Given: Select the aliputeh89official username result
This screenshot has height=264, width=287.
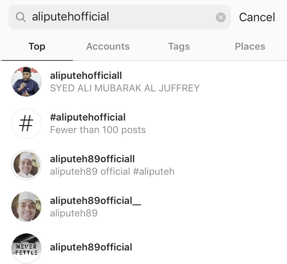Looking at the screenshot, I should pos(91,247).
